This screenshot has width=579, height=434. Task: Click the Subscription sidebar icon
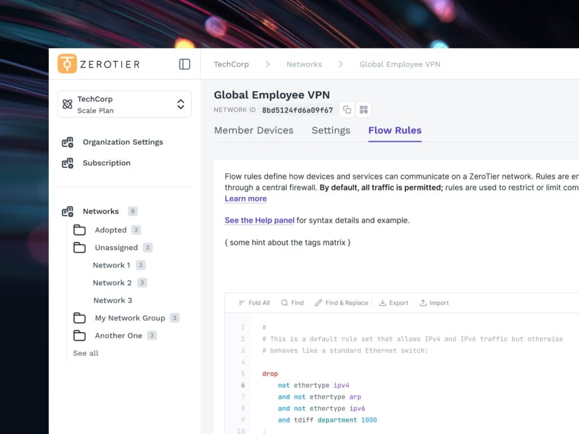pos(68,163)
